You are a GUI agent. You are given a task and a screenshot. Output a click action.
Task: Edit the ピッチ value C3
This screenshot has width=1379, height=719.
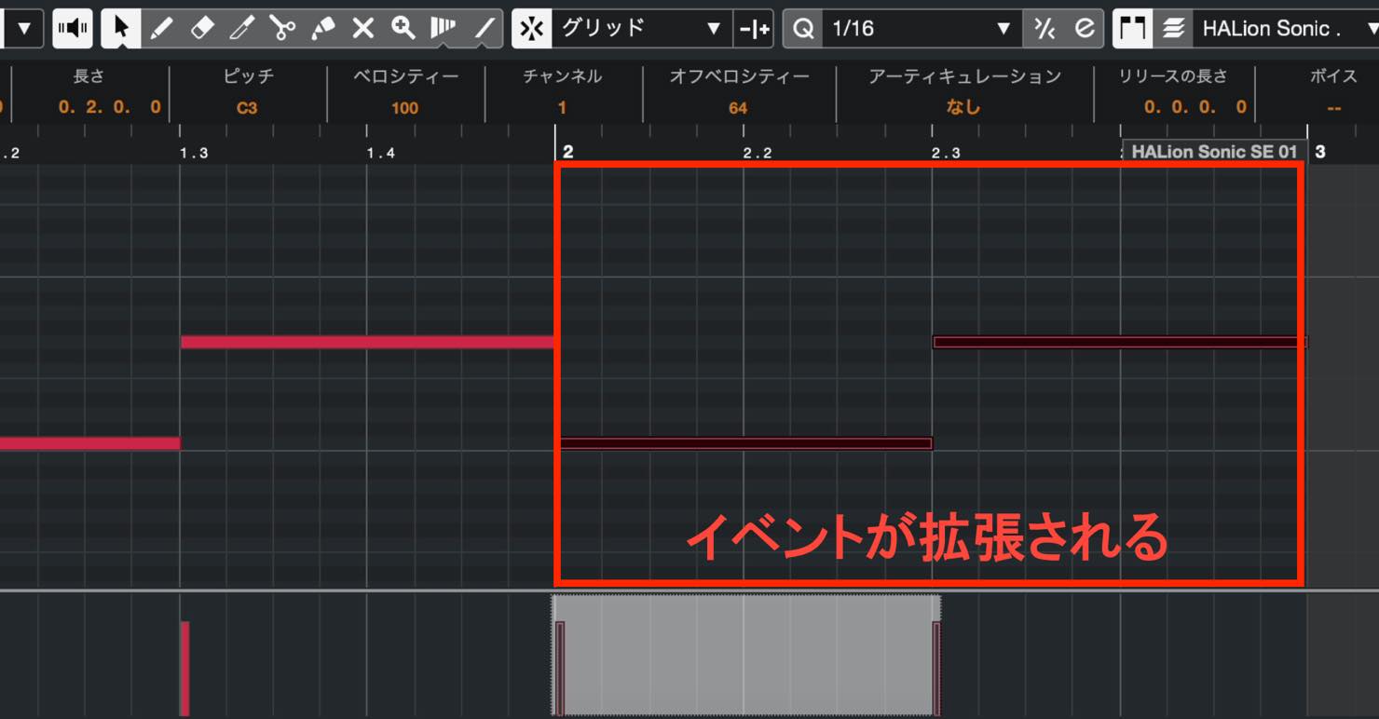click(x=247, y=108)
